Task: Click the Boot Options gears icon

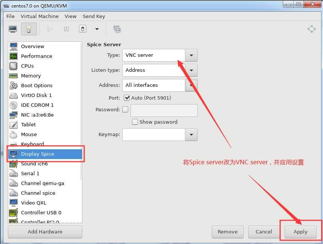Action: pyautogui.click(x=14, y=85)
